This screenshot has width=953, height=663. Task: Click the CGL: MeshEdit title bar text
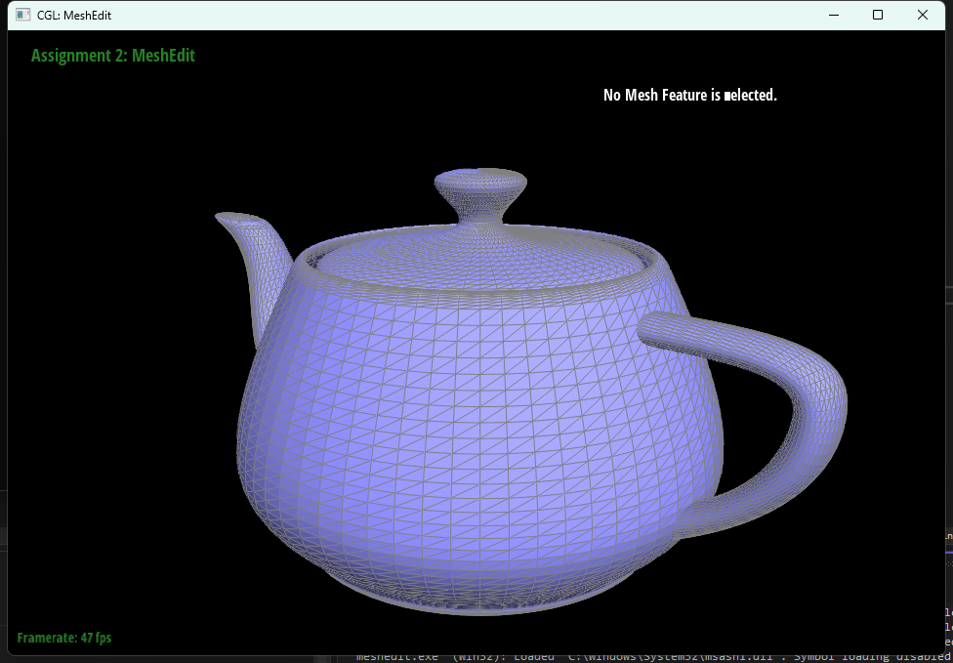(x=76, y=15)
